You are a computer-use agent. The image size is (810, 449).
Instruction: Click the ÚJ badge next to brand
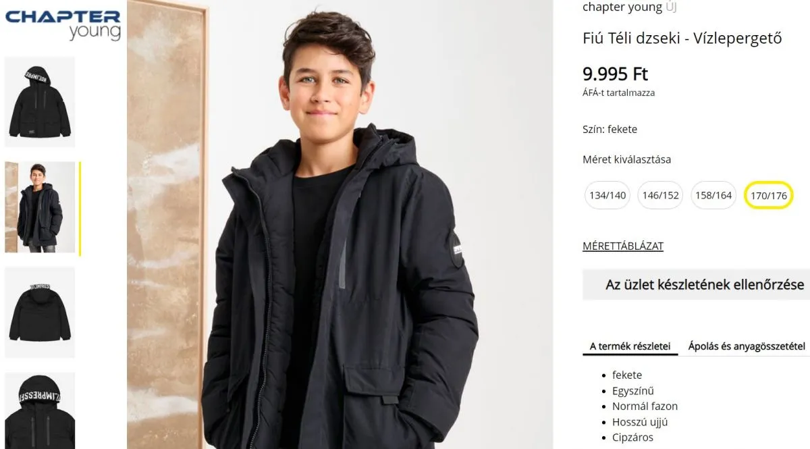(671, 7)
